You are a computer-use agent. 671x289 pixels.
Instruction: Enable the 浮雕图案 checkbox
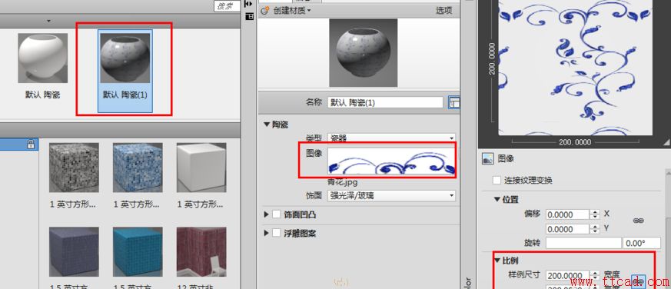click(277, 234)
